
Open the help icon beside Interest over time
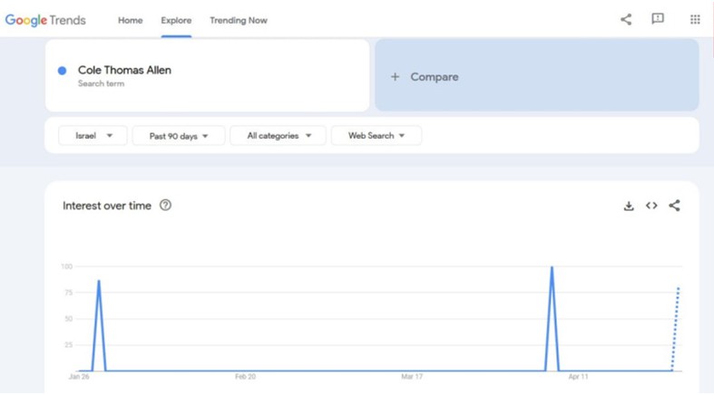coord(165,206)
